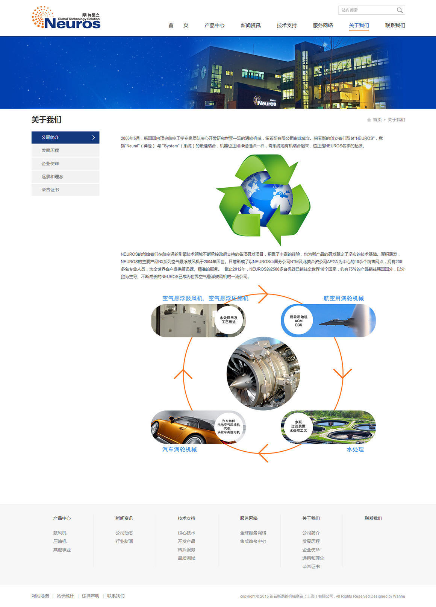Open 压缩机 in the footer
The image size is (436, 607).
tap(60, 541)
